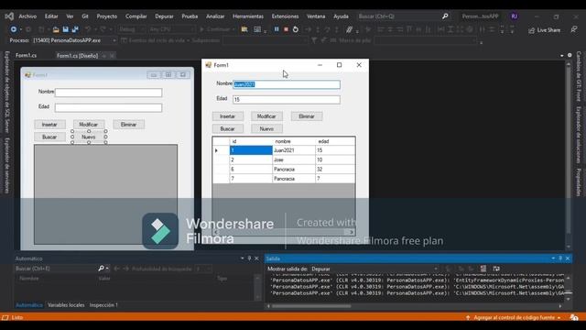Click Nuevo button in running Form1 window

266,128
